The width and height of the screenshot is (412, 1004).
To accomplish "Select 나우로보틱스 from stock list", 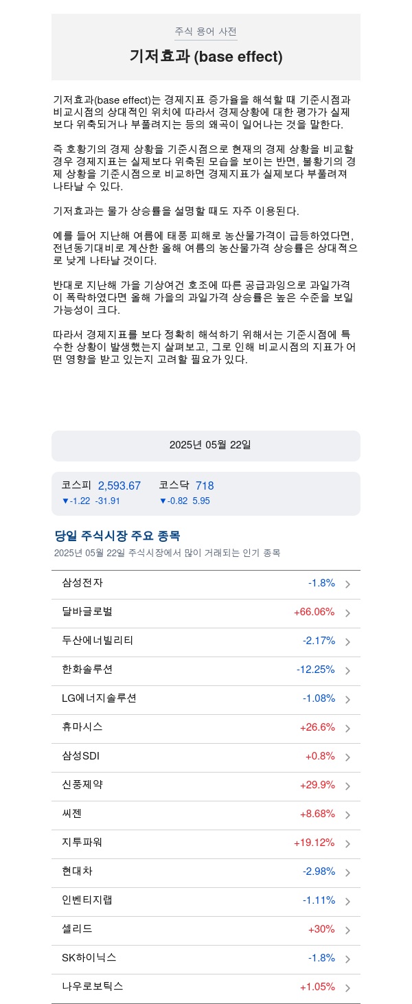I will [x=206, y=988].
